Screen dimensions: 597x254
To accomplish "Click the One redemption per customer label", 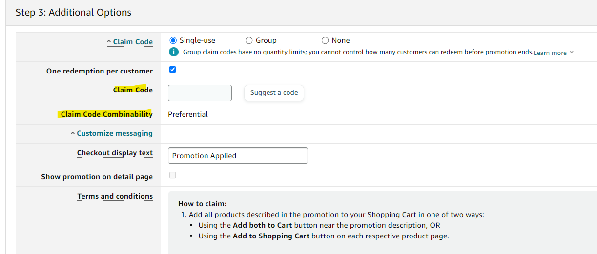I will click(x=100, y=71).
